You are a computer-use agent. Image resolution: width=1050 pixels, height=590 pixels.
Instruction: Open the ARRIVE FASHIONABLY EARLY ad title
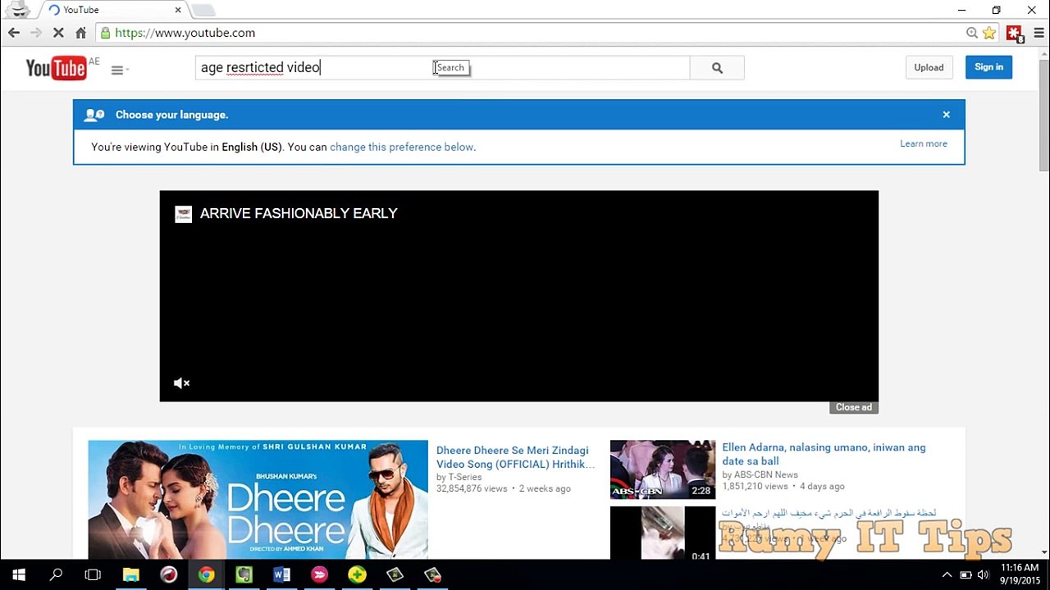pos(299,213)
